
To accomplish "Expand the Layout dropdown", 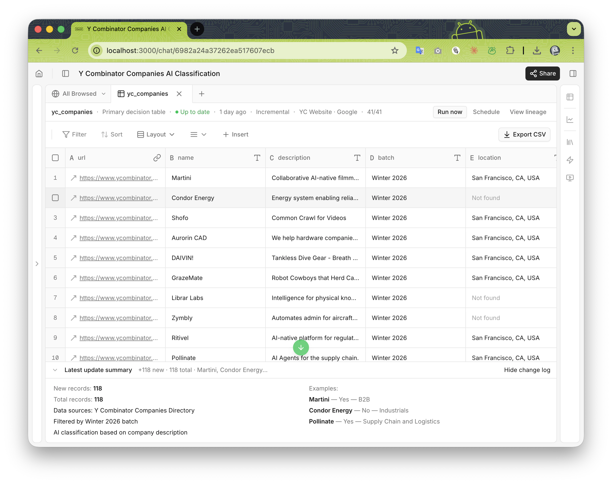I will pos(155,134).
